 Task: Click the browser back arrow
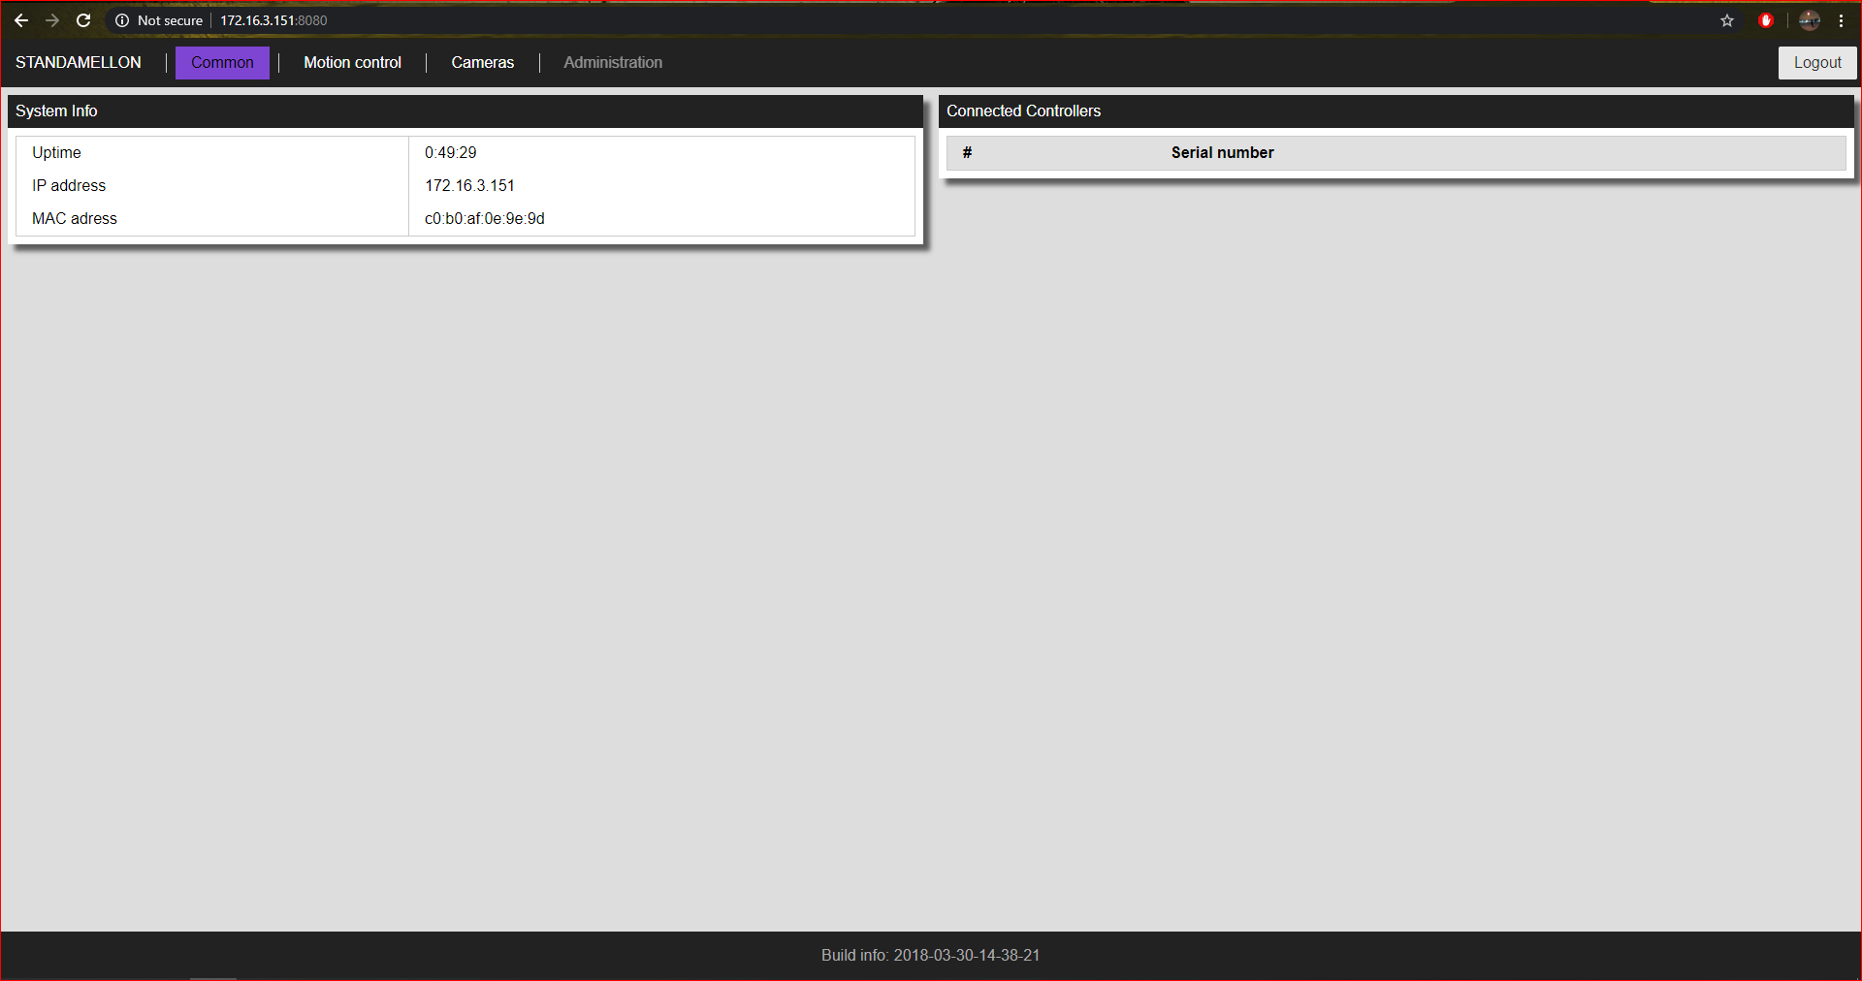coord(21,20)
